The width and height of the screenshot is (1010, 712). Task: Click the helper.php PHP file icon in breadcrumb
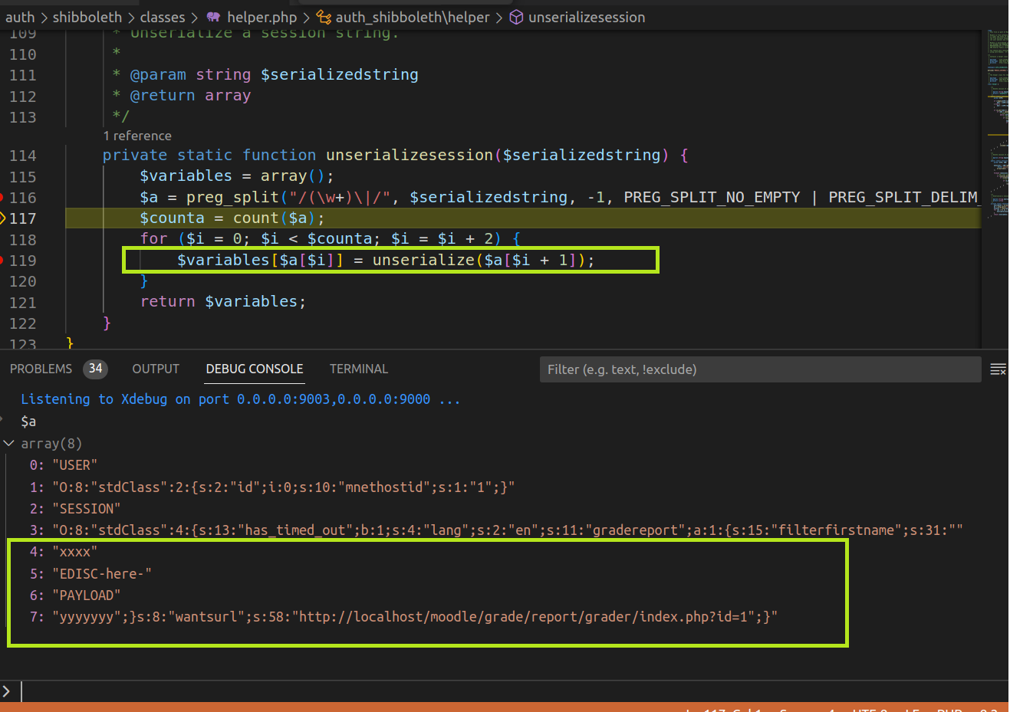[213, 17]
